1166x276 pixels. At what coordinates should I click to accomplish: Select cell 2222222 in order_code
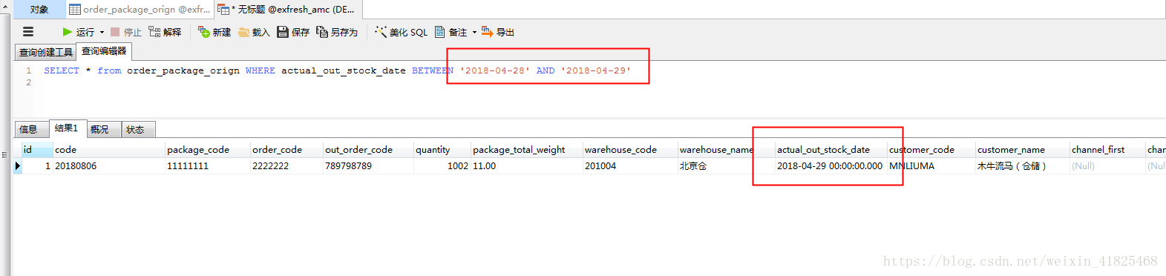pos(286,166)
